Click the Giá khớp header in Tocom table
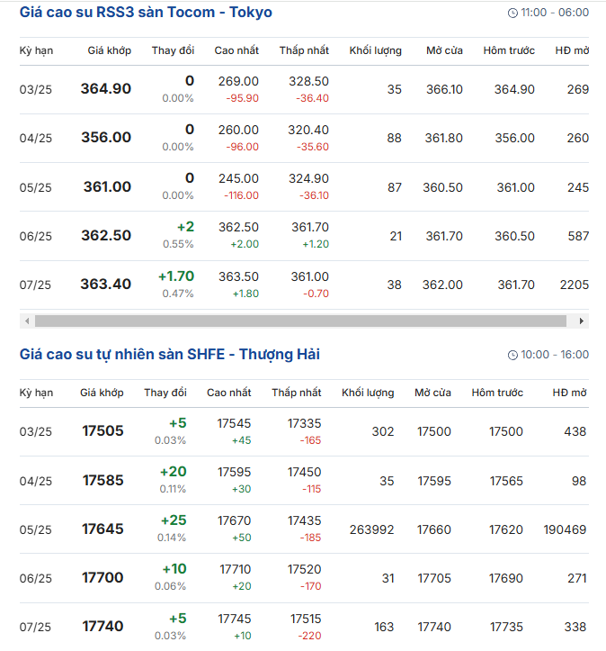 110,50
